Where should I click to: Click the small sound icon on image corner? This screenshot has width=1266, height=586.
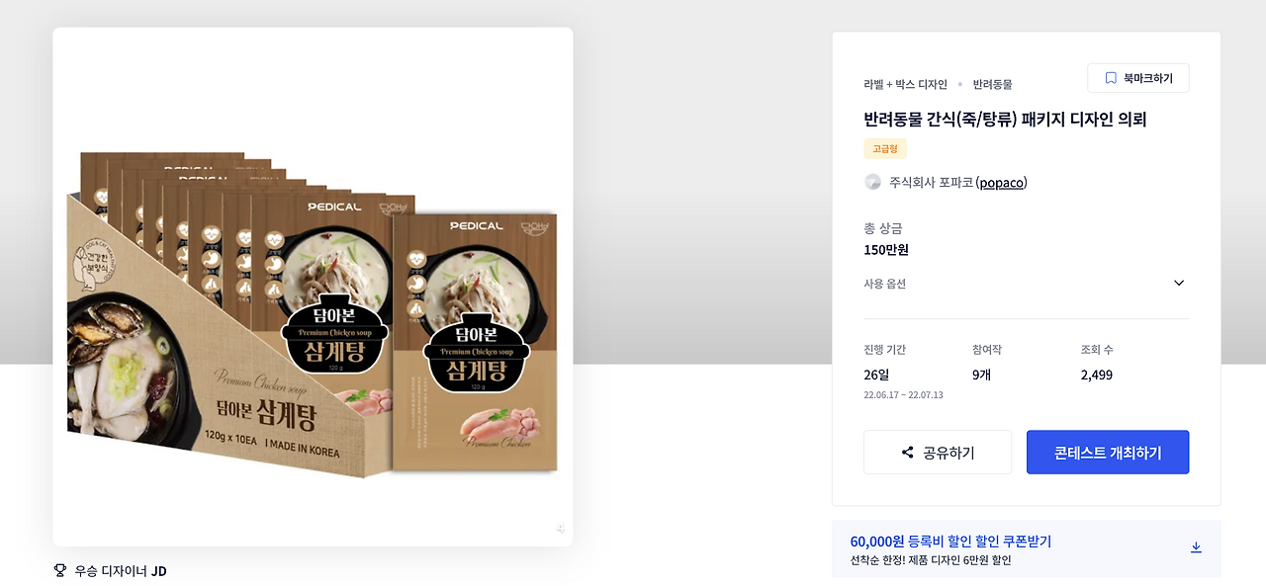[x=561, y=530]
